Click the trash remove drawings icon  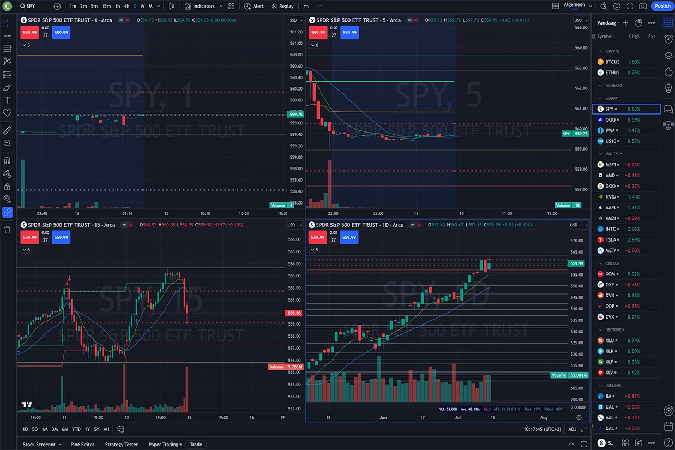point(7,230)
